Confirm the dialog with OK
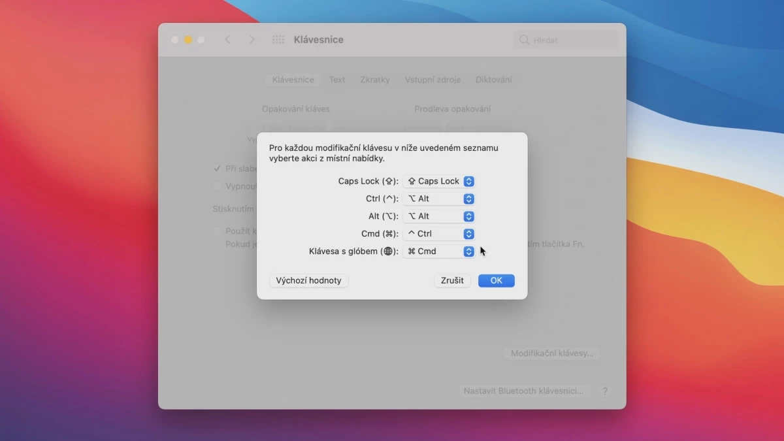784x441 pixels. [x=497, y=280]
